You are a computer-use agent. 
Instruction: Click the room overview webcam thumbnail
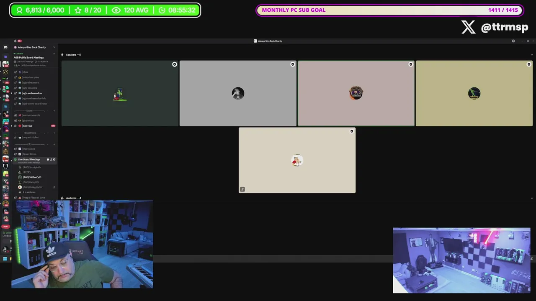461,260
